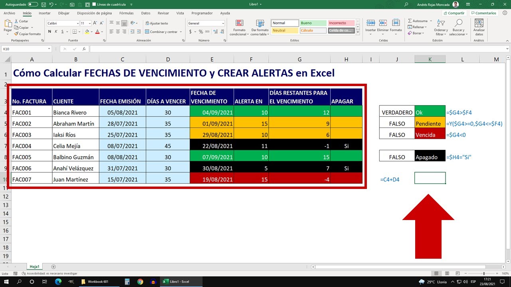Image resolution: width=511 pixels, height=287 pixels.
Task: Toggle italic K formatting
Action: 56,31
